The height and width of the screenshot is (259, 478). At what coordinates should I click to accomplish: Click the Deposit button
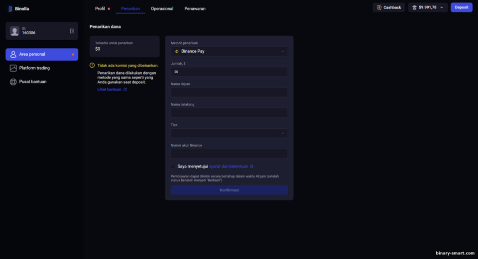coord(461,7)
